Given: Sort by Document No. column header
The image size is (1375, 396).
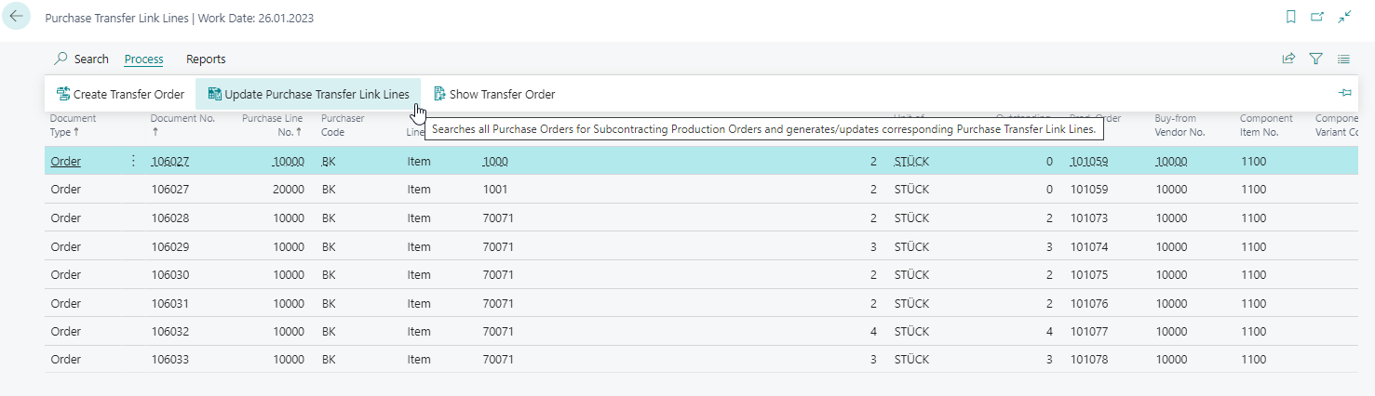Looking at the screenshot, I should [x=183, y=125].
